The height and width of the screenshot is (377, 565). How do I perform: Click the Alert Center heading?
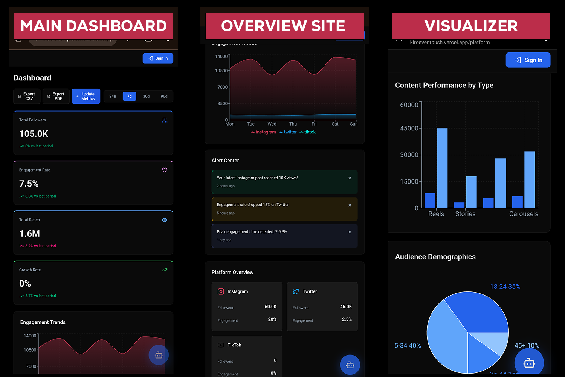pos(225,161)
